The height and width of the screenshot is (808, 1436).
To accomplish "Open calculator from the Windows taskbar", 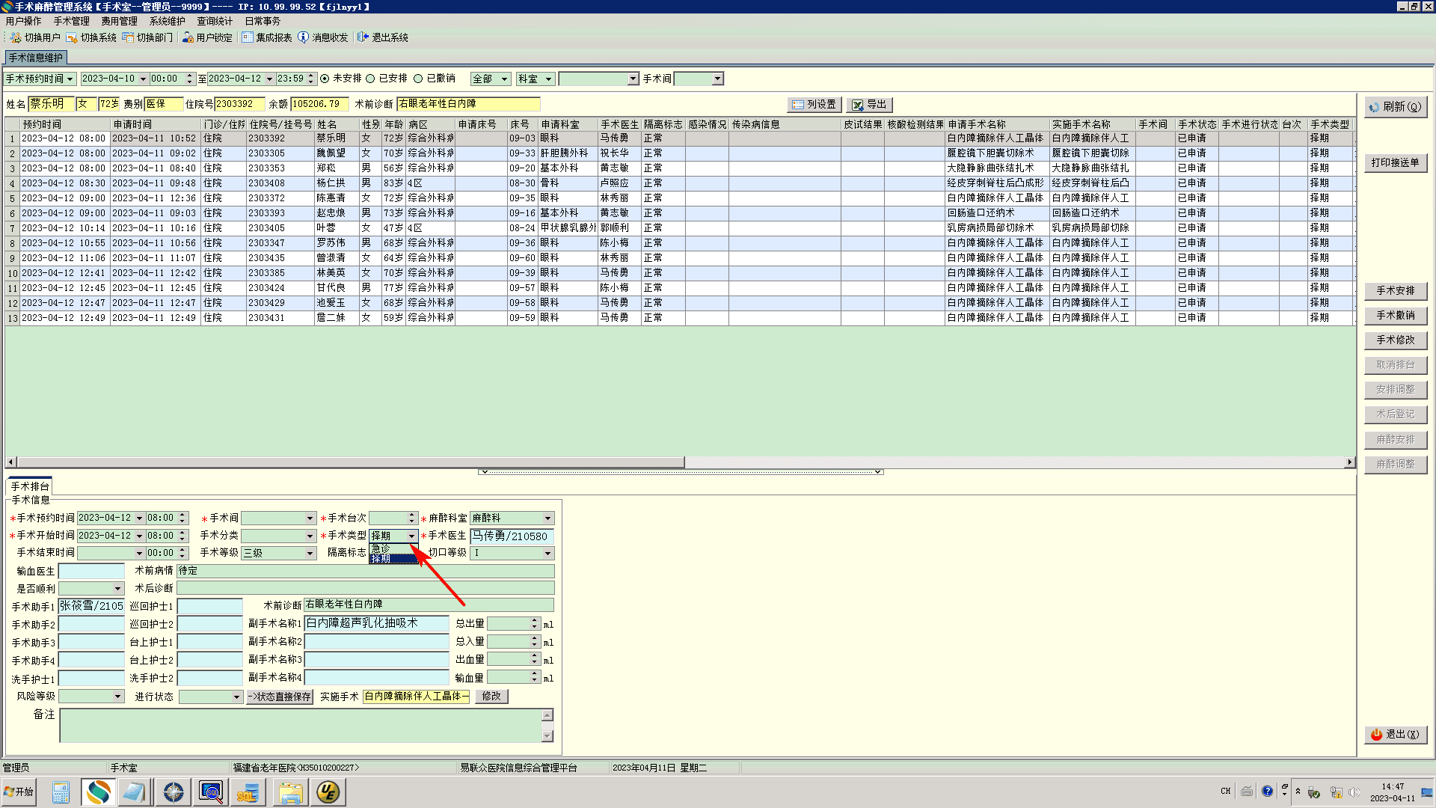I will tap(61, 792).
